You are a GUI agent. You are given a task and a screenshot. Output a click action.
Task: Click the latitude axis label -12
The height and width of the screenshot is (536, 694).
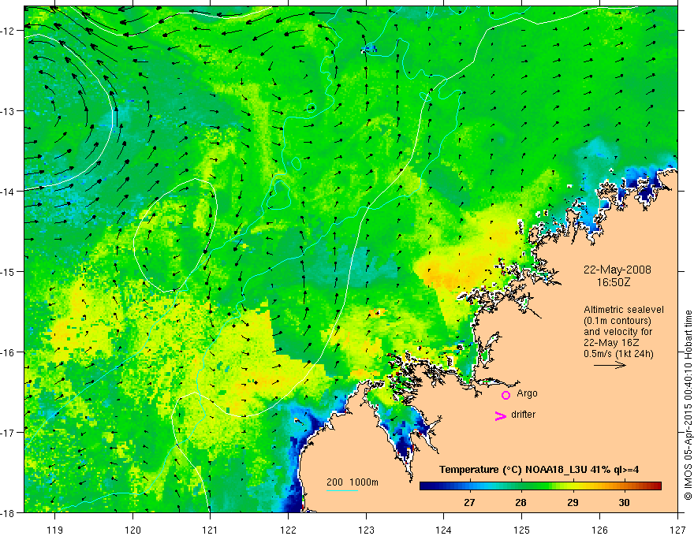point(8,31)
